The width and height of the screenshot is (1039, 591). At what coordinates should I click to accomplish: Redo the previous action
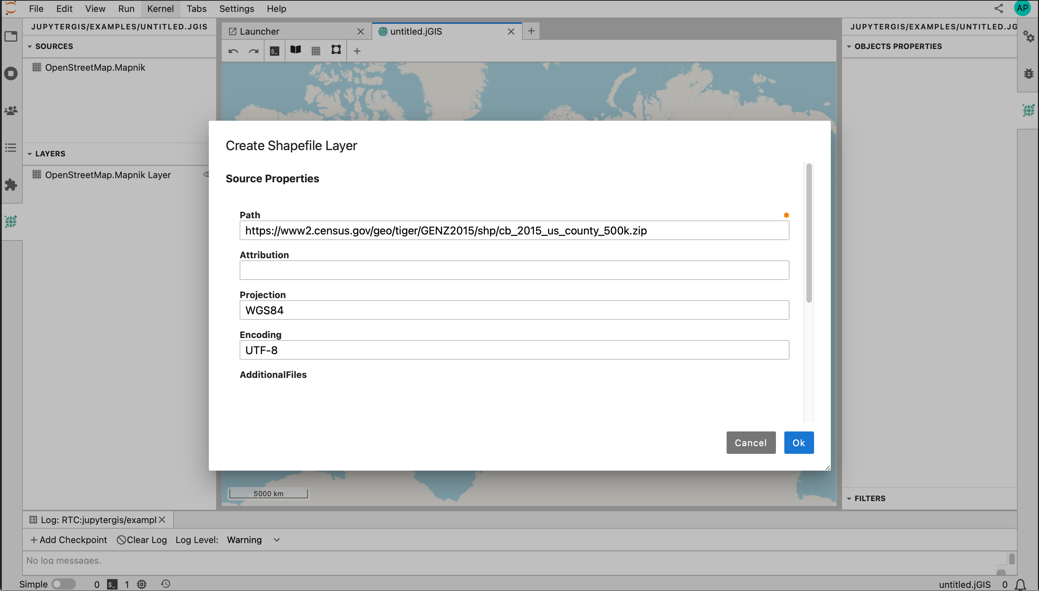pos(254,50)
